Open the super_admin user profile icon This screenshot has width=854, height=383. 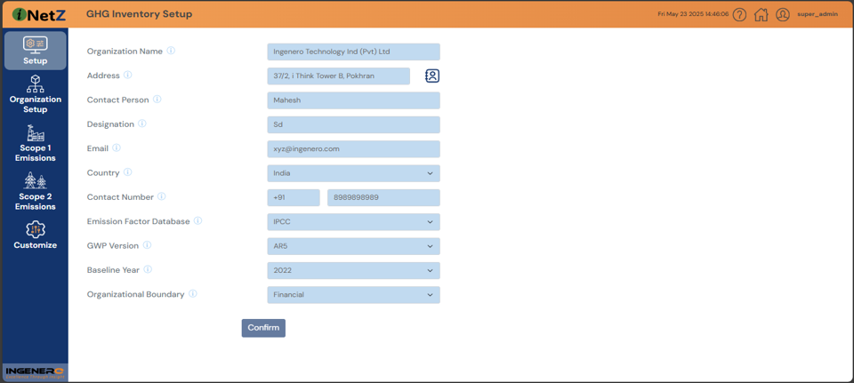click(783, 14)
